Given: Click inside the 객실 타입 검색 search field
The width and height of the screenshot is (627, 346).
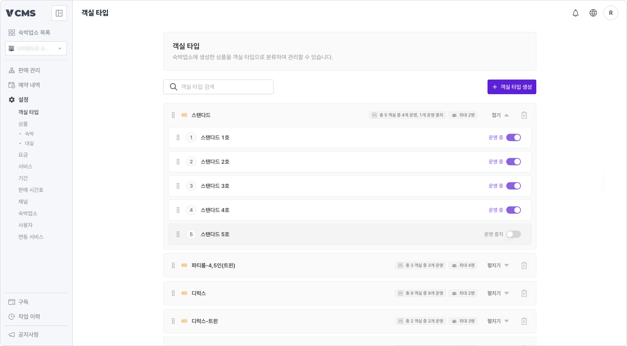Looking at the screenshot, I should point(218,87).
